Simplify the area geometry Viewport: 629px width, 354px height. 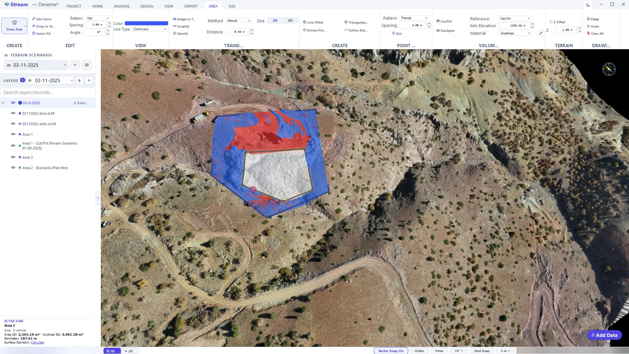pyautogui.click(x=181, y=26)
